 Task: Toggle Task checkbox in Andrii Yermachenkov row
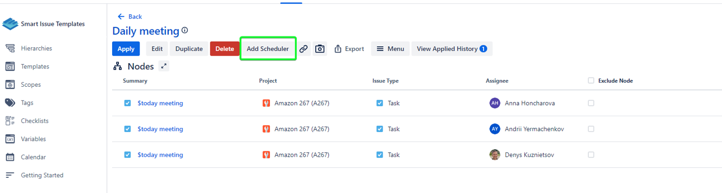379,129
